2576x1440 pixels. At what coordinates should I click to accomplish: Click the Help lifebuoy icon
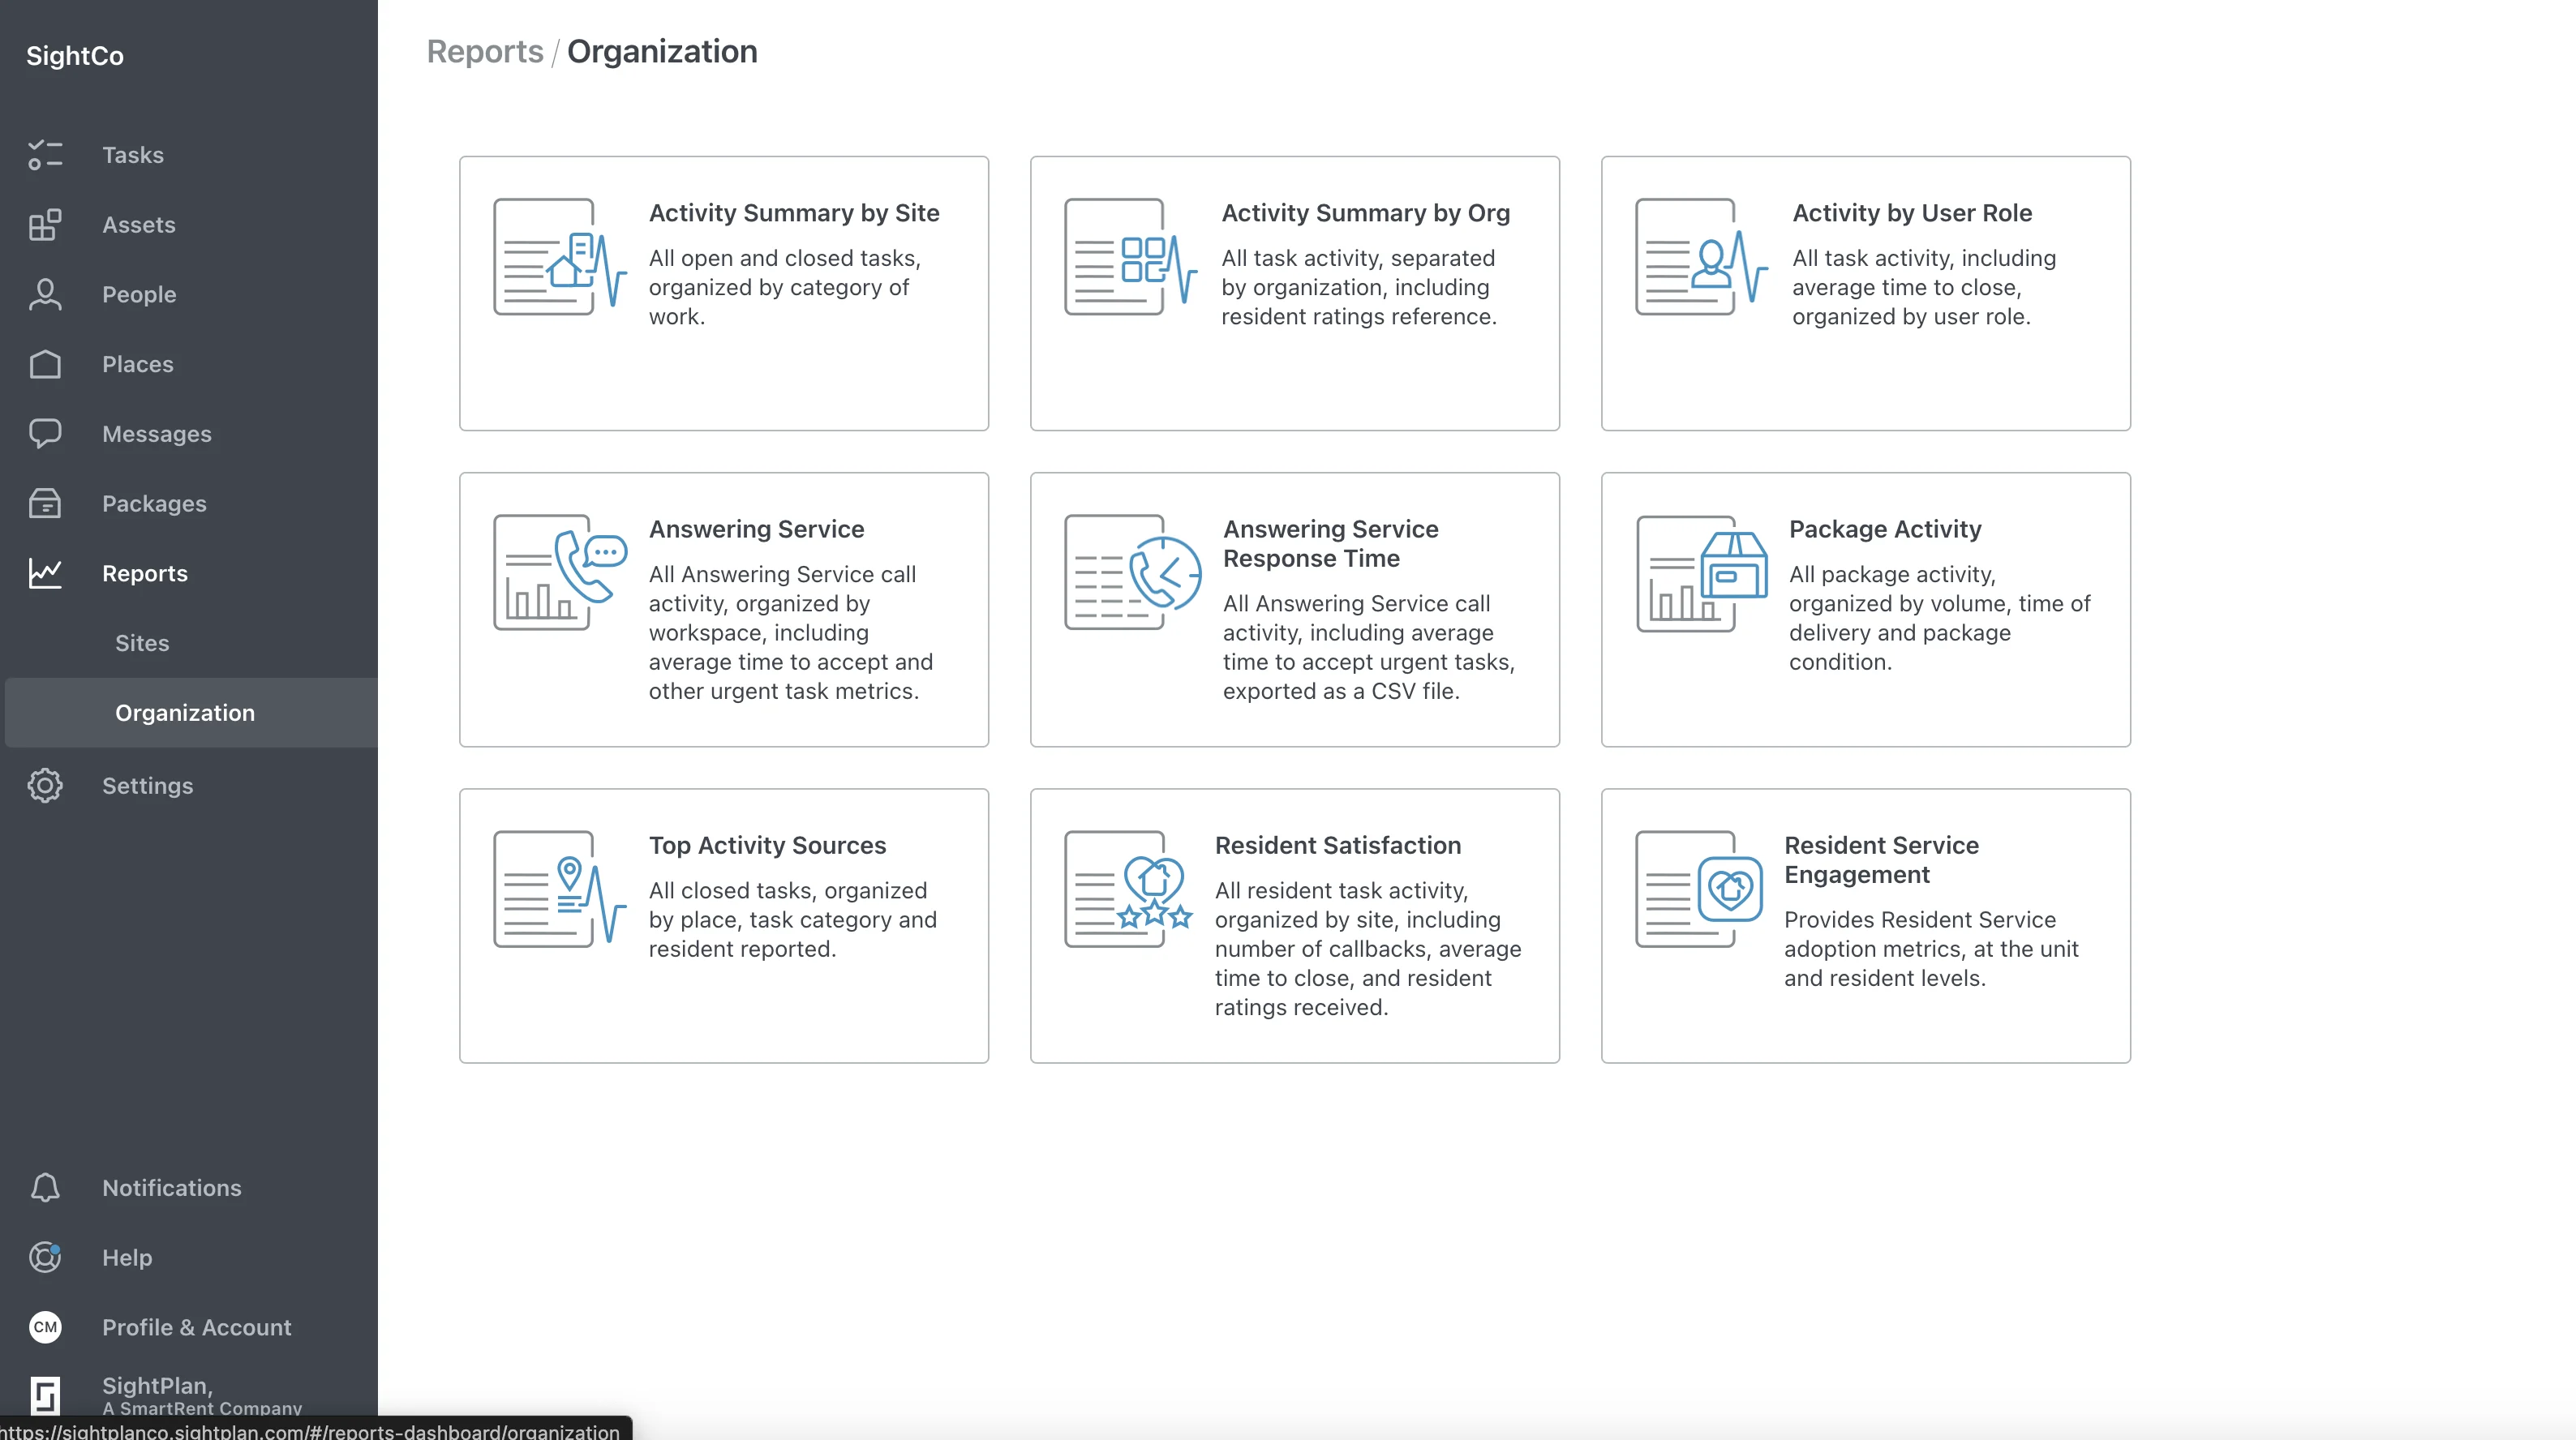click(45, 1257)
